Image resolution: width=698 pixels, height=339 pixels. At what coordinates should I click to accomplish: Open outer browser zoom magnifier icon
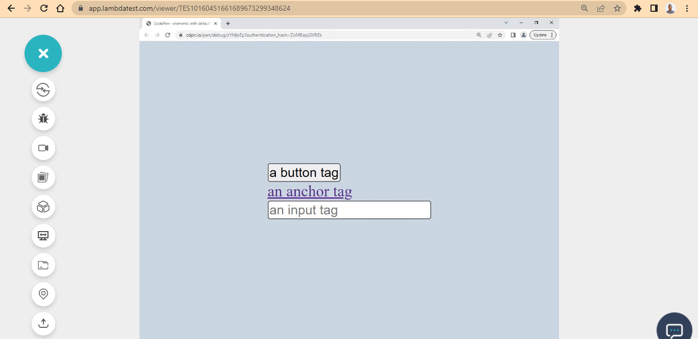coord(585,8)
